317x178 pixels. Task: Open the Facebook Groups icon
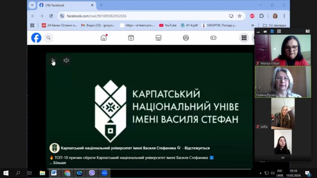[186, 38]
